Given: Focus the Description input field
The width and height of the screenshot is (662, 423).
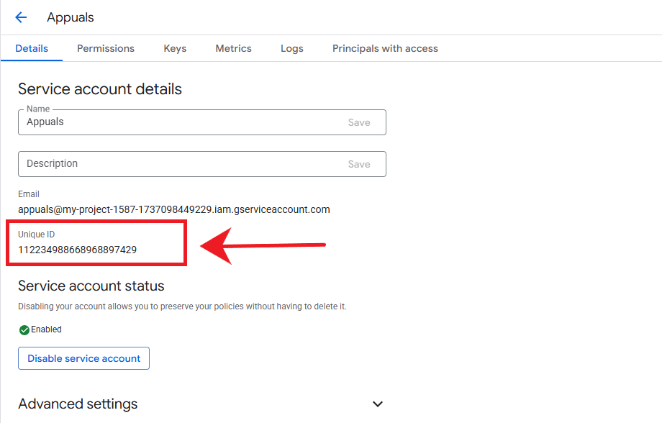Looking at the screenshot, I should tap(180, 164).
